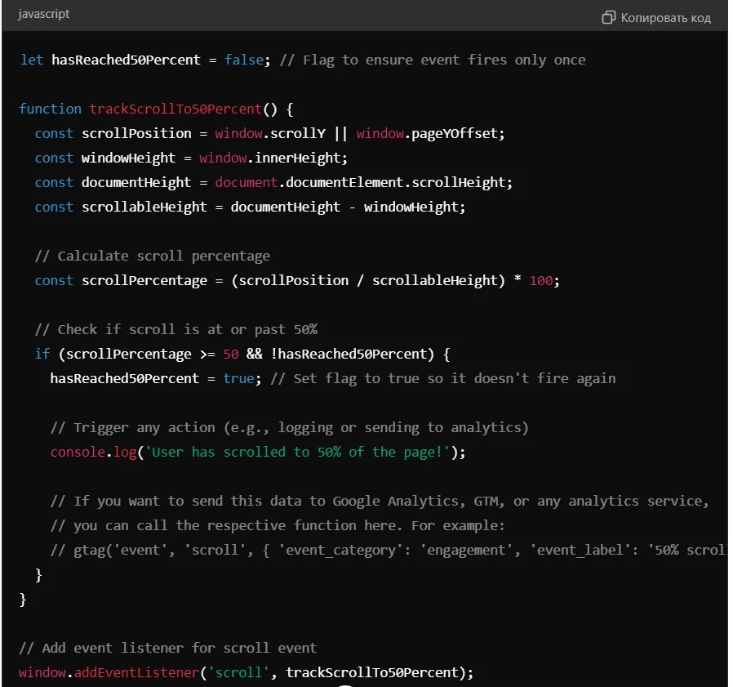The image size is (733, 687).
Task: Click "trackScrollTo50Percent" argument in addEventListener call
Action: click(x=372, y=672)
